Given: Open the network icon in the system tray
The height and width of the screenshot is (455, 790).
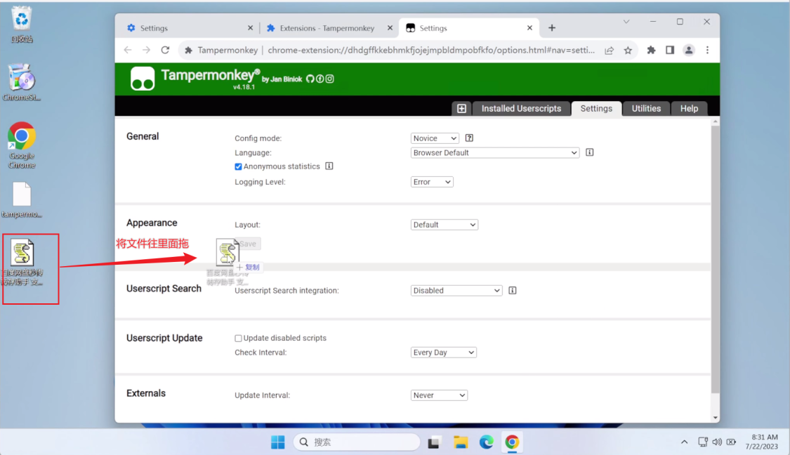Looking at the screenshot, I should [703, 442].
